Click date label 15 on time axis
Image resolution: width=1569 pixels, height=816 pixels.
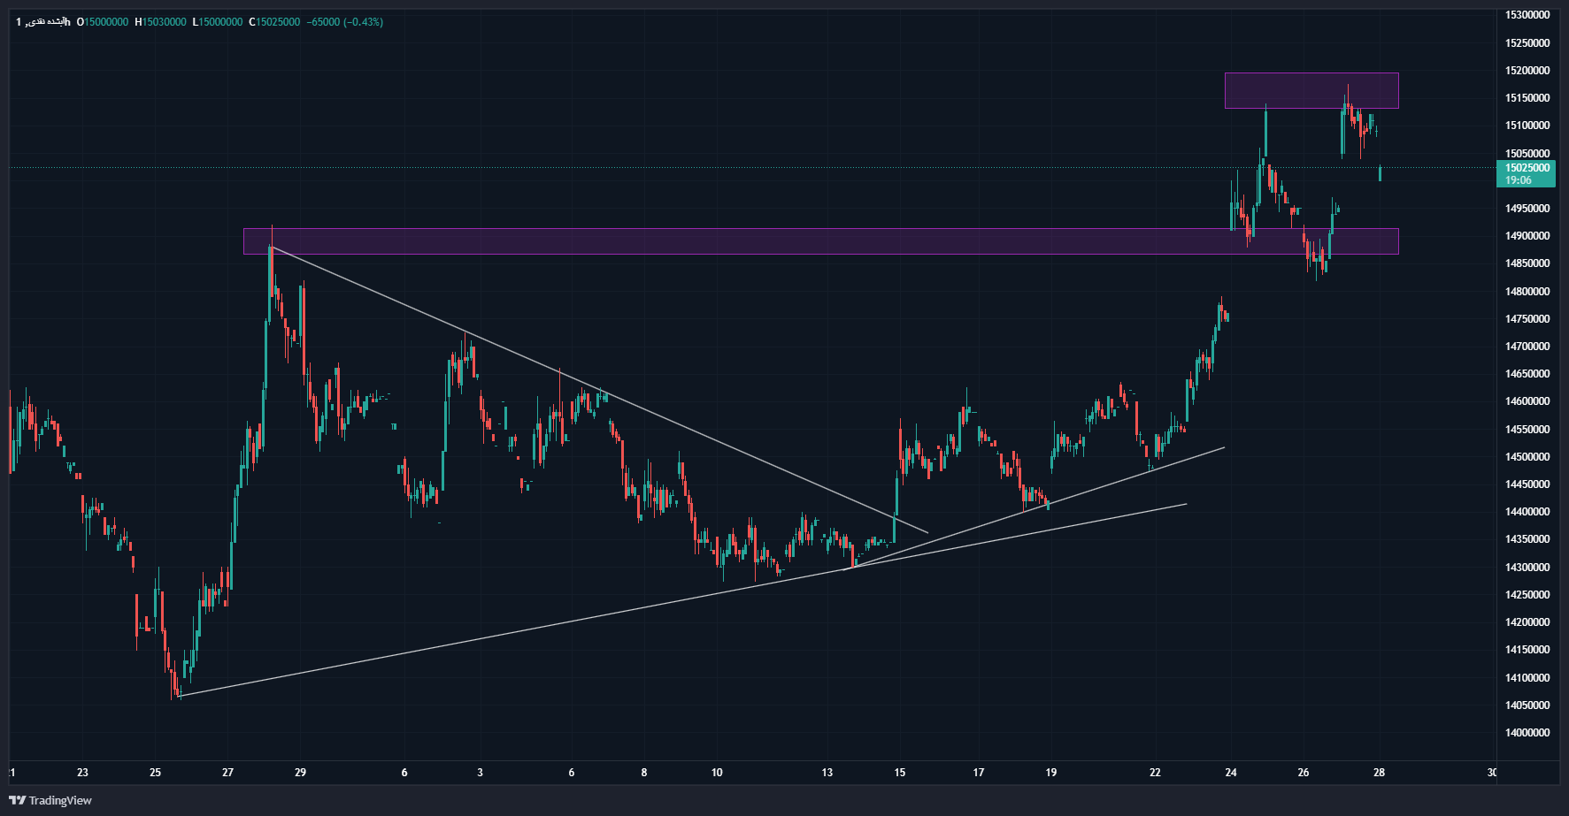899,773
